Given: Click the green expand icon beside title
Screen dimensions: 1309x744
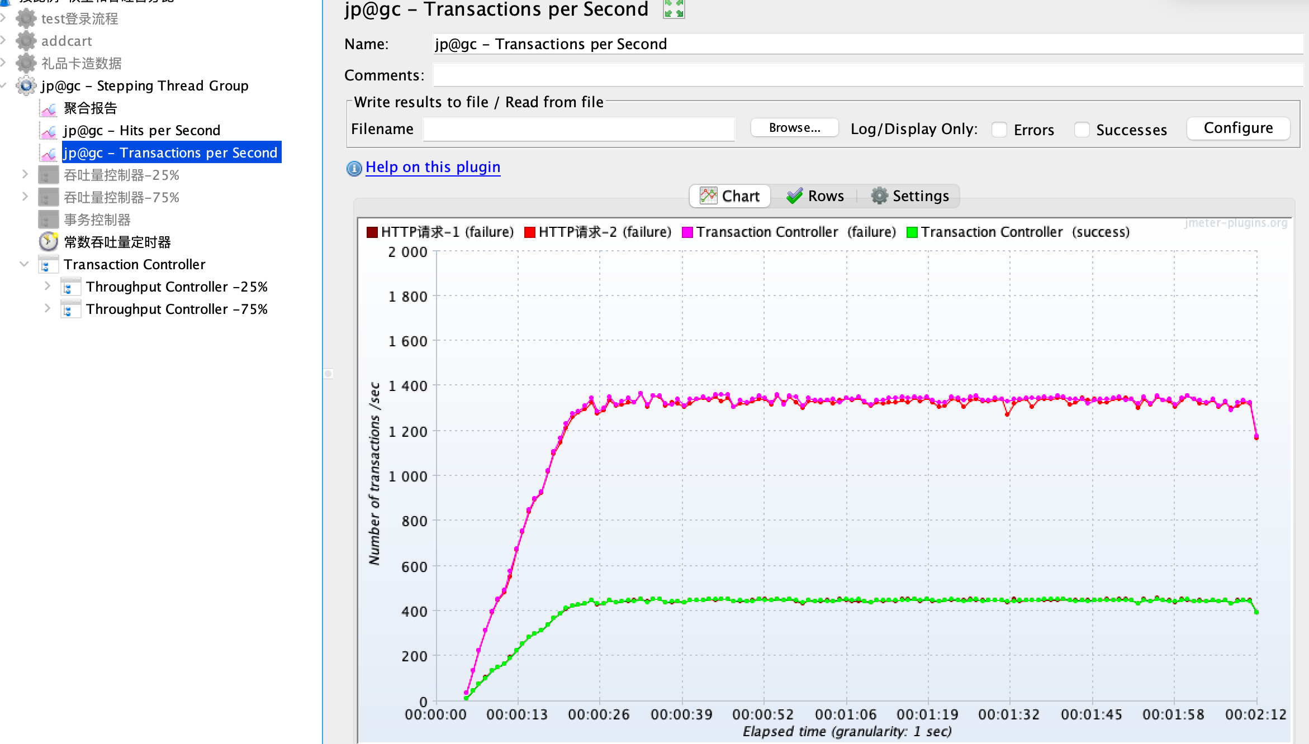Looking at the screenshot, I should (674, 9).
